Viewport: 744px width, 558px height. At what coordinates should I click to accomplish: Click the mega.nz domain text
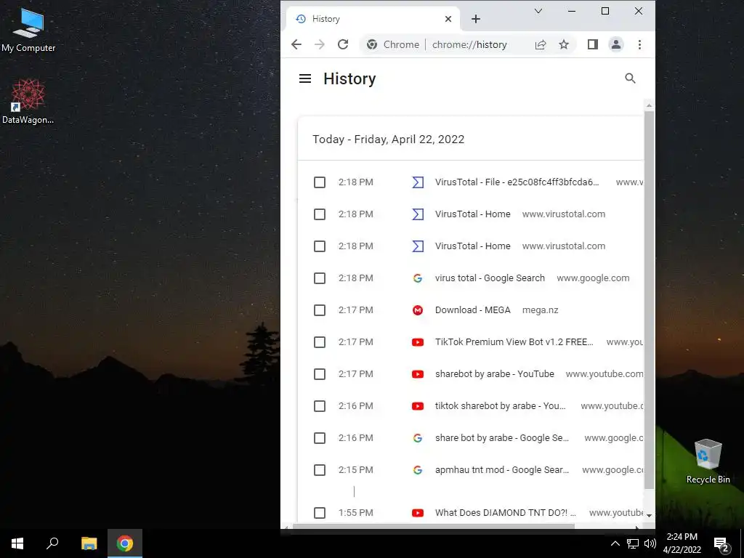point(540,310)
